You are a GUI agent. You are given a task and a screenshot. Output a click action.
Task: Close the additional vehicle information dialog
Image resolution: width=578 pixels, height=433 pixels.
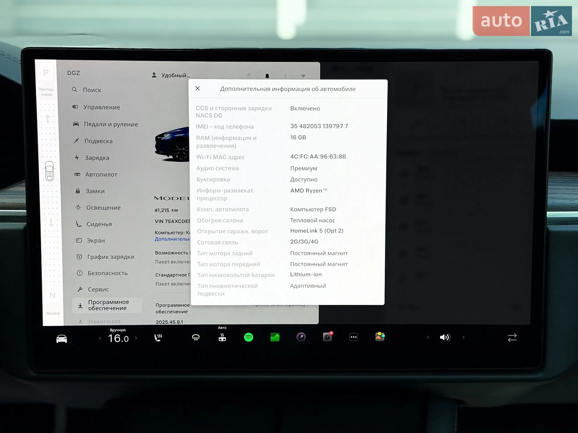197,88
